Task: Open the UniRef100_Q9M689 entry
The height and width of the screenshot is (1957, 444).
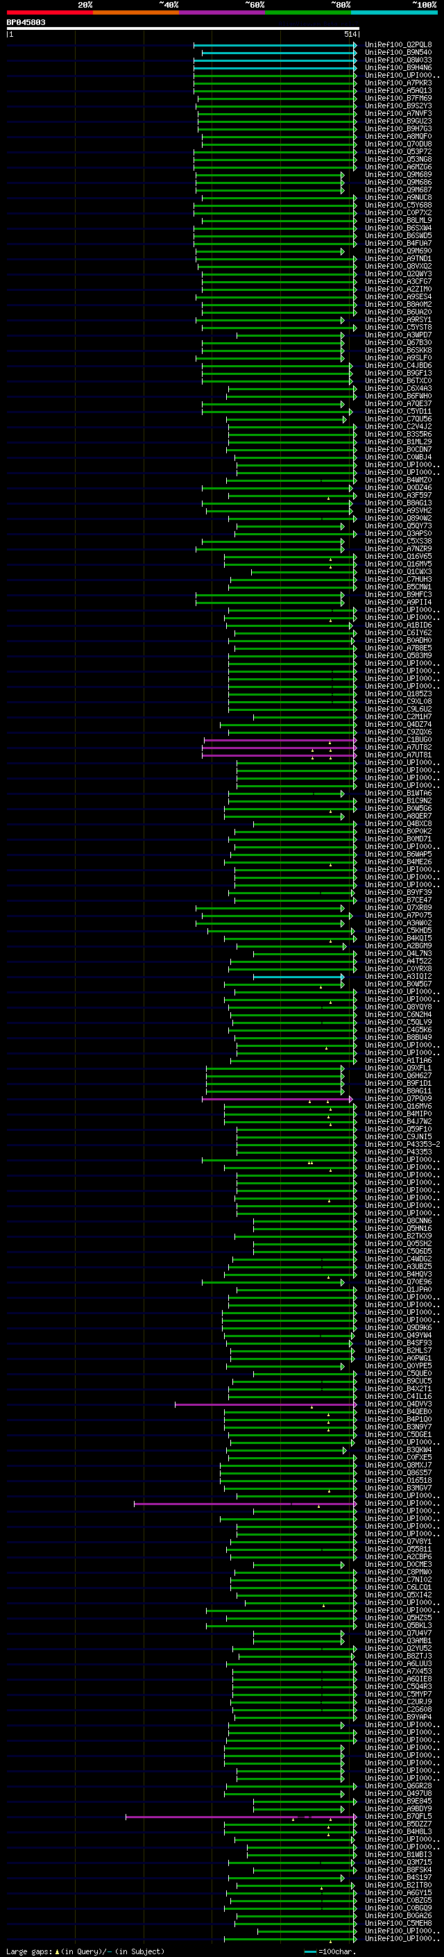Action: [x=398, y=175]
